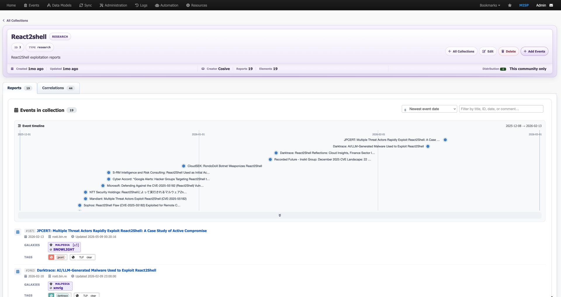Focus the filter by title input field

501,109
